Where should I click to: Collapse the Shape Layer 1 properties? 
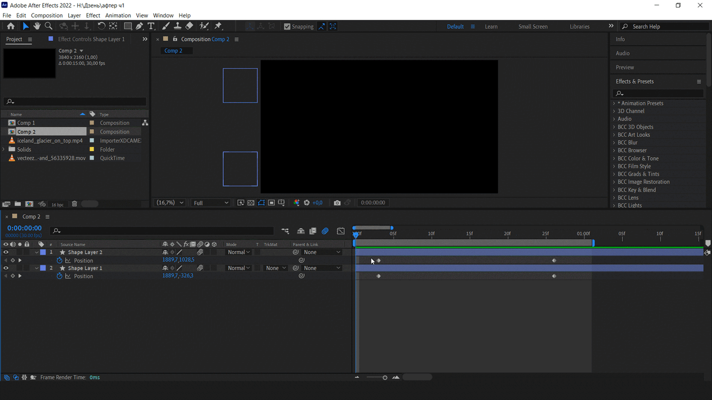[x=36, y=268]
